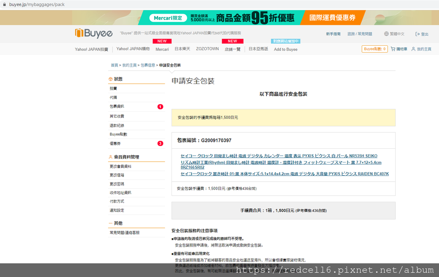439x277 pixels.
Task: Open the NR535H SEIKO clock item link
Action: tap(279, 156)
